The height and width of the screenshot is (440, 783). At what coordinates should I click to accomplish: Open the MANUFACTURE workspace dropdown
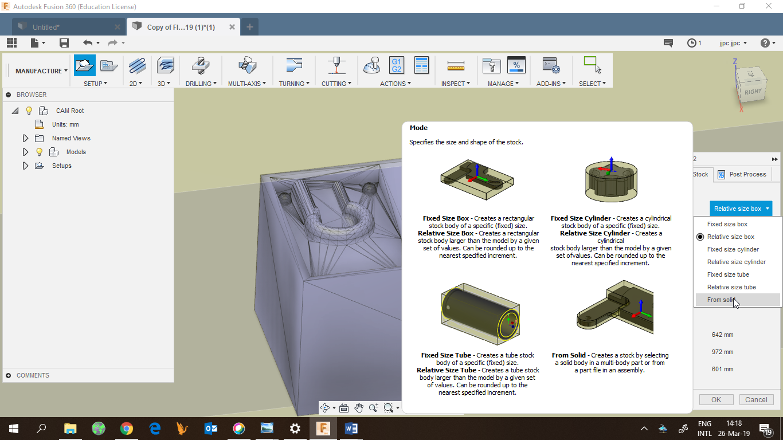(x=41, y=71)
